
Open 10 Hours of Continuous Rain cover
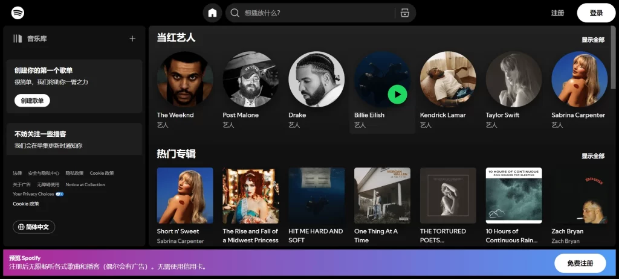[514, 196]
